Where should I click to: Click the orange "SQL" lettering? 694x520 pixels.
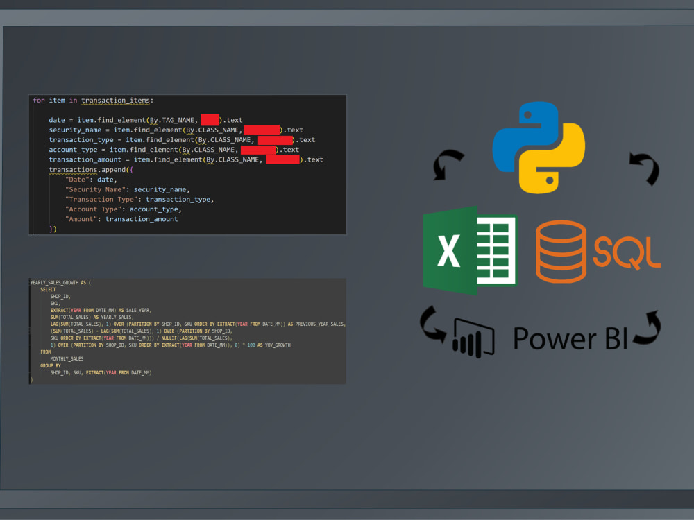(627, 253)
